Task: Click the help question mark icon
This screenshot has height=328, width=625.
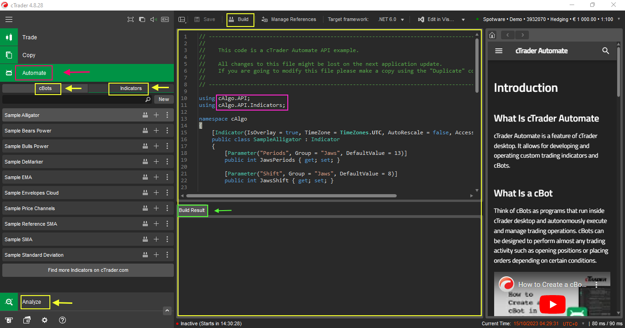Action: tap(63, 320)
